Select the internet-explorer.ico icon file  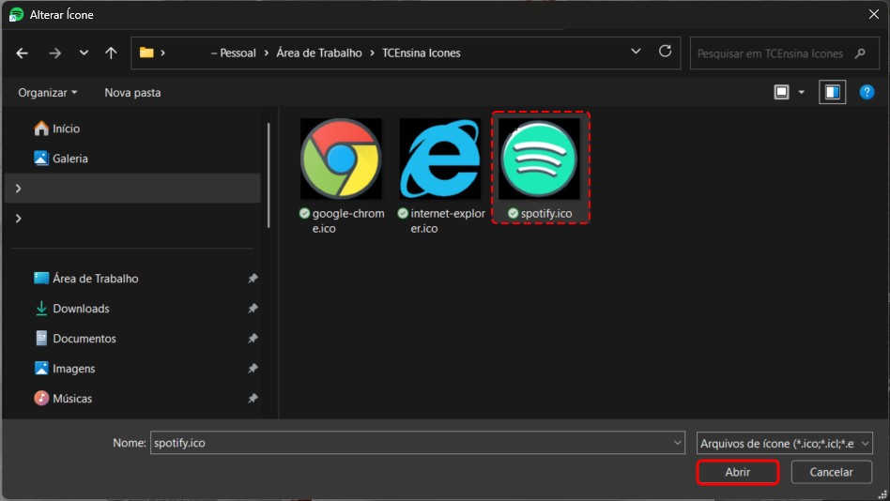coord(440,159)
